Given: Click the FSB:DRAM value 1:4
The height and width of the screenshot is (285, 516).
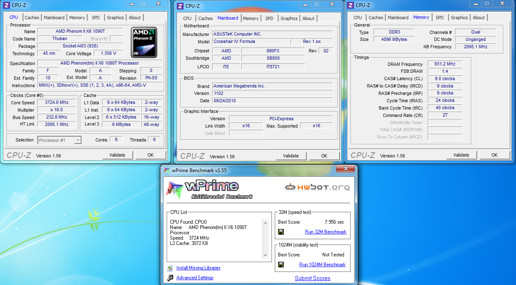Looking at the screenshot, I should tap(445, 72).
